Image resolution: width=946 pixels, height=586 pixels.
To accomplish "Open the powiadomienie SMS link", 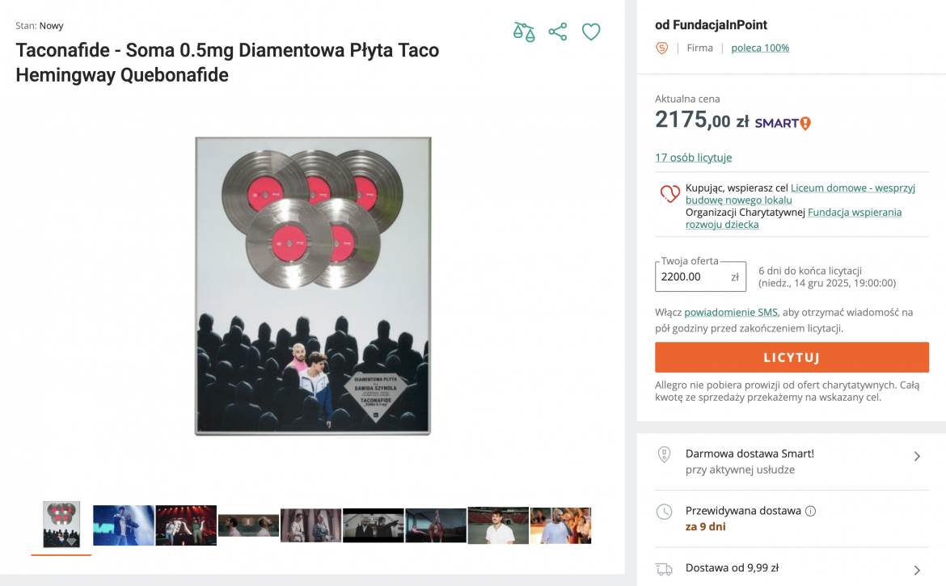I will click(731, 312).
